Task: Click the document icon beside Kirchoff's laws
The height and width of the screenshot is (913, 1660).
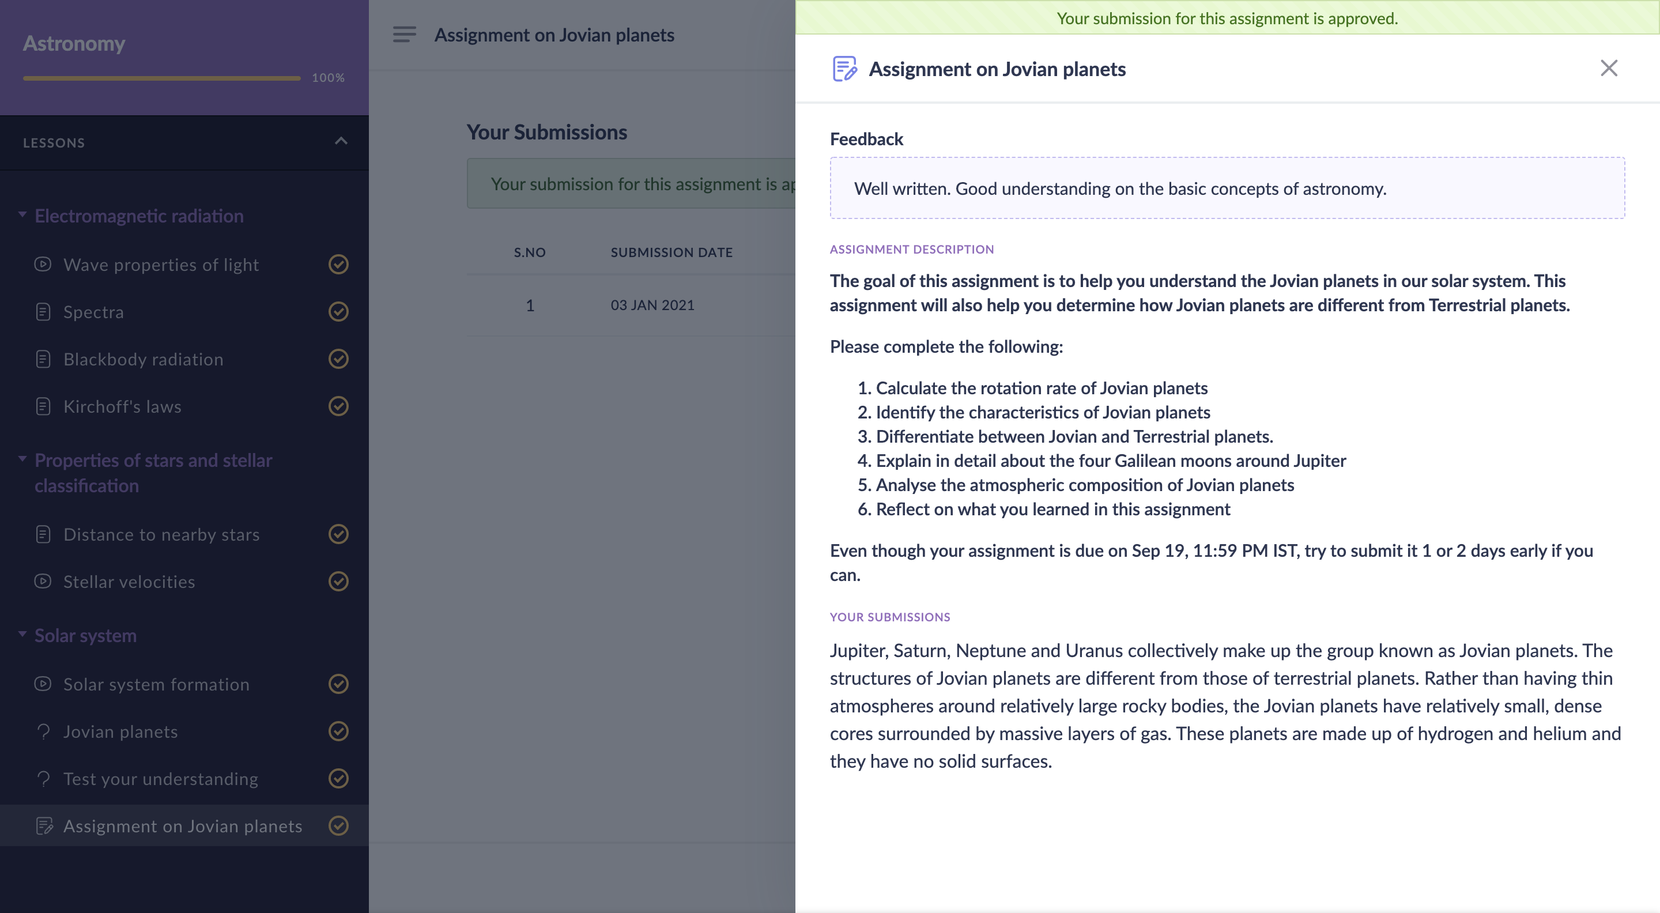Action: [43, 406]
